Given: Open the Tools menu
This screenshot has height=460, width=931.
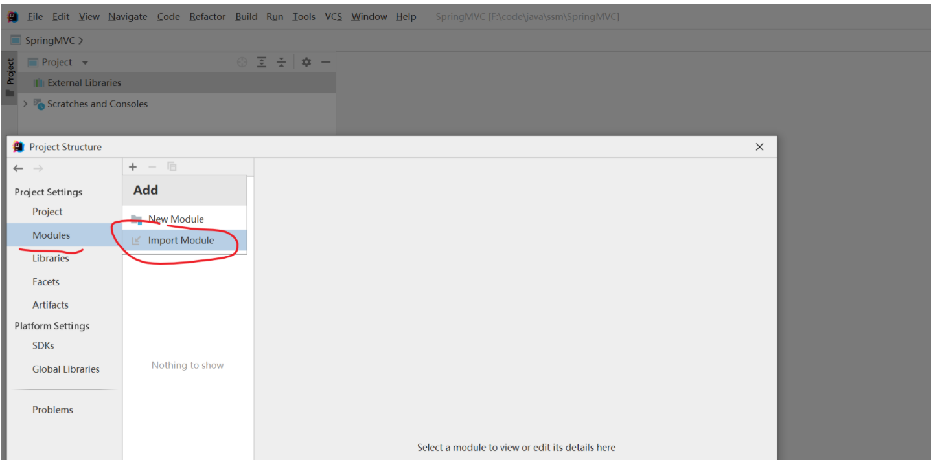Looking at the screenshot, I should point(304,17).
